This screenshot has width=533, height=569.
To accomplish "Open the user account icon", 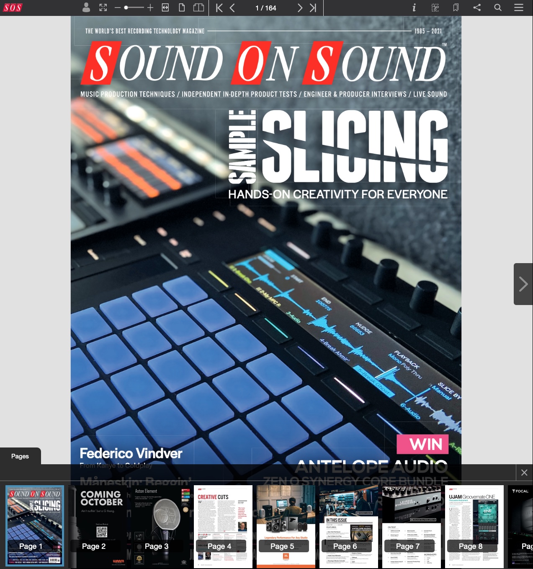I will coord(86,8).
